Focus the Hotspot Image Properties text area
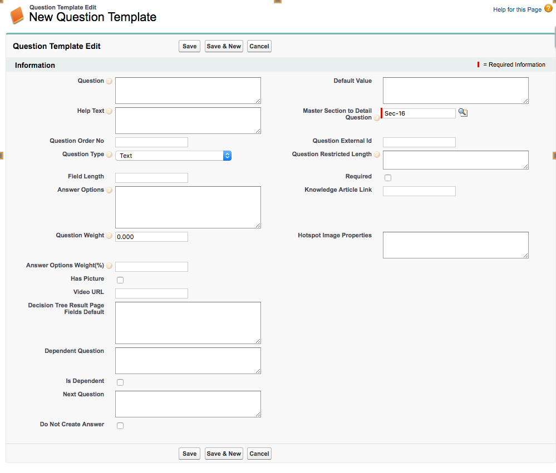This screenshot has height=473, width=556. [x=456, y=245]
